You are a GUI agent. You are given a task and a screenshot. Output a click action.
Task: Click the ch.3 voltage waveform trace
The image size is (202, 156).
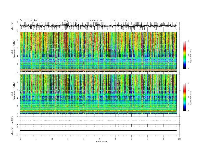pos(98,120)
